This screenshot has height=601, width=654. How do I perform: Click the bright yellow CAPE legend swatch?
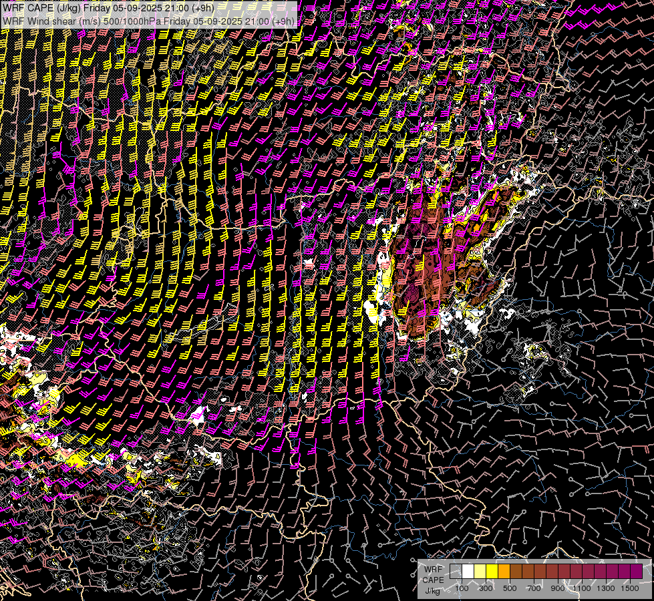click(x=492, y=572)
